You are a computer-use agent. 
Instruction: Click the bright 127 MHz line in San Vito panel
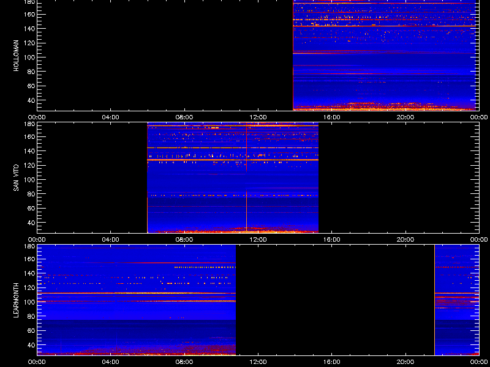click(x=233, y=160)
